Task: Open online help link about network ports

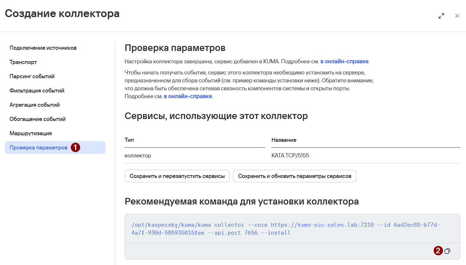Action: coord(188,96)
